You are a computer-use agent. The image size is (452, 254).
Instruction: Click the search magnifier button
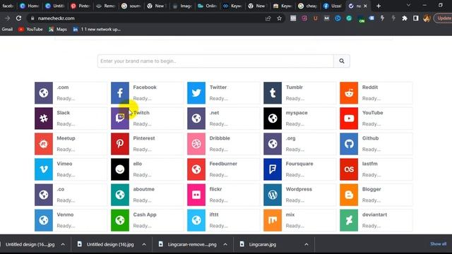click(x=342, y=61)
